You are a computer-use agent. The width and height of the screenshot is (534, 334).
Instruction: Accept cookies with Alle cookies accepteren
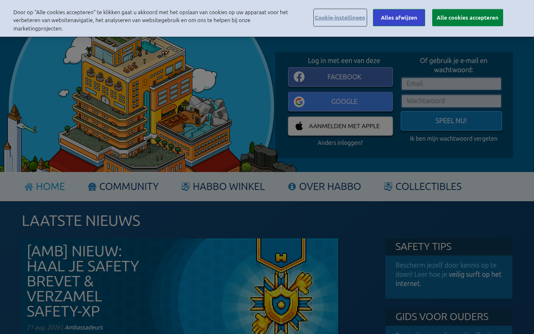coord(468,18)
